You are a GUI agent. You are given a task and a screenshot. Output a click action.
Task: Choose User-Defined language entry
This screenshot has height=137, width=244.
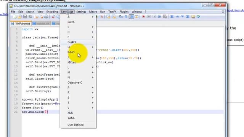(x=78, y=125)
